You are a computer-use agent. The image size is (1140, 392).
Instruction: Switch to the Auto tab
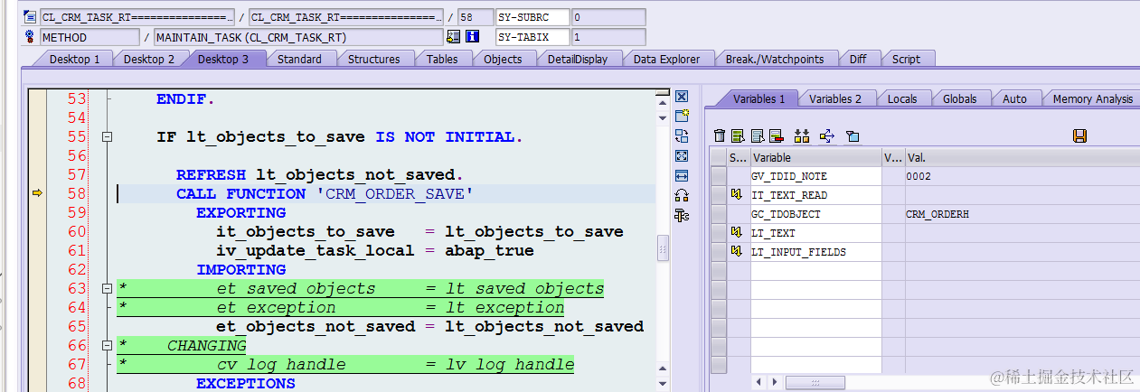tap(1014, 98)
